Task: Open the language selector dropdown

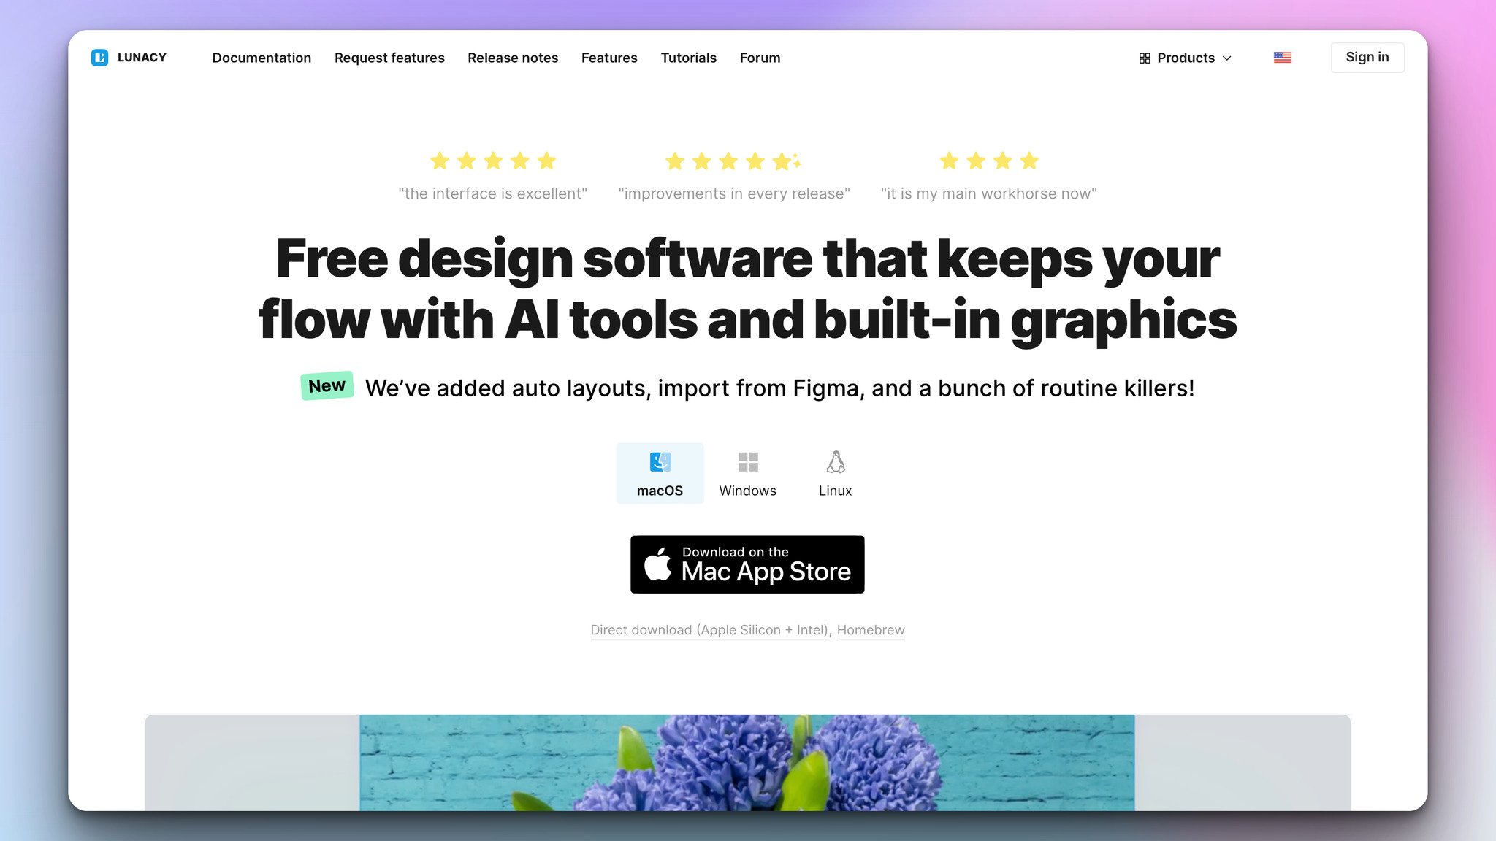Action: click(1282, 56)
